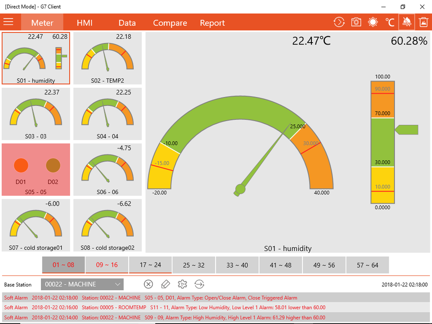Open the gear settings icon near Base Station

tap(182, 284)
